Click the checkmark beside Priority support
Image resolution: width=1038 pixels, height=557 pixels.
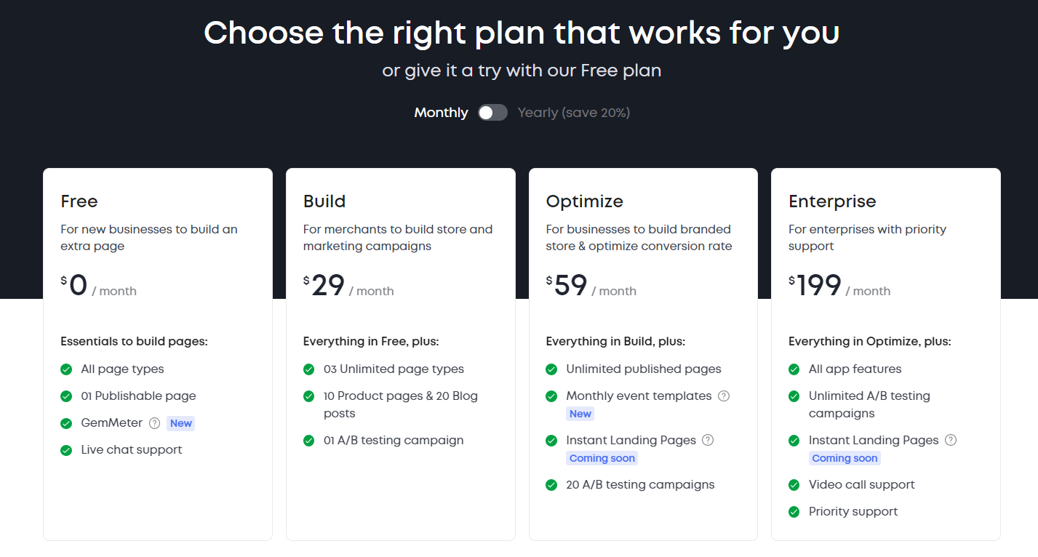pos(794,512)
